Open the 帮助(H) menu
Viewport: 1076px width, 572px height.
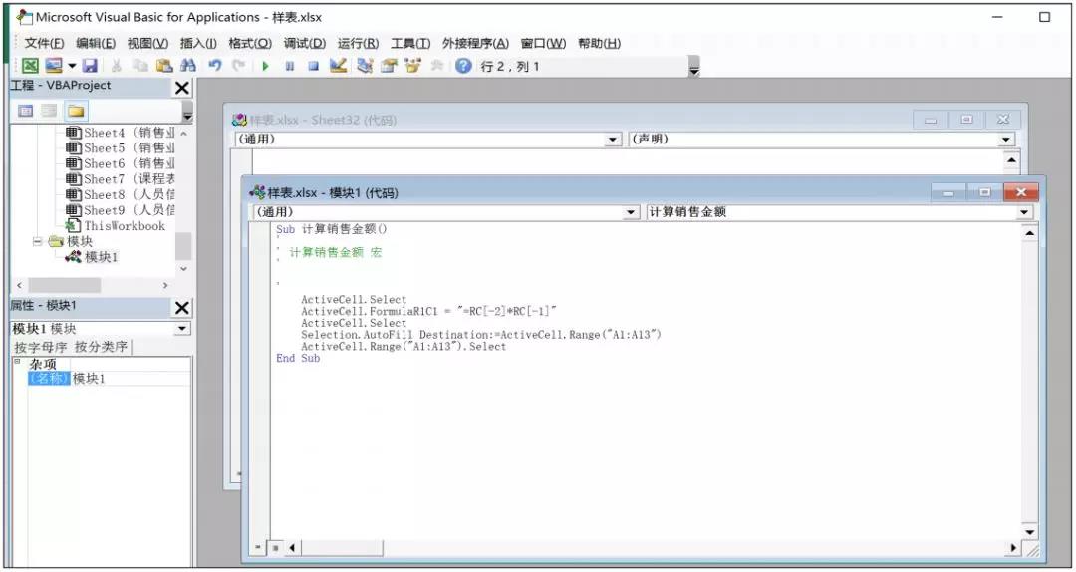[x=599, y=43]
